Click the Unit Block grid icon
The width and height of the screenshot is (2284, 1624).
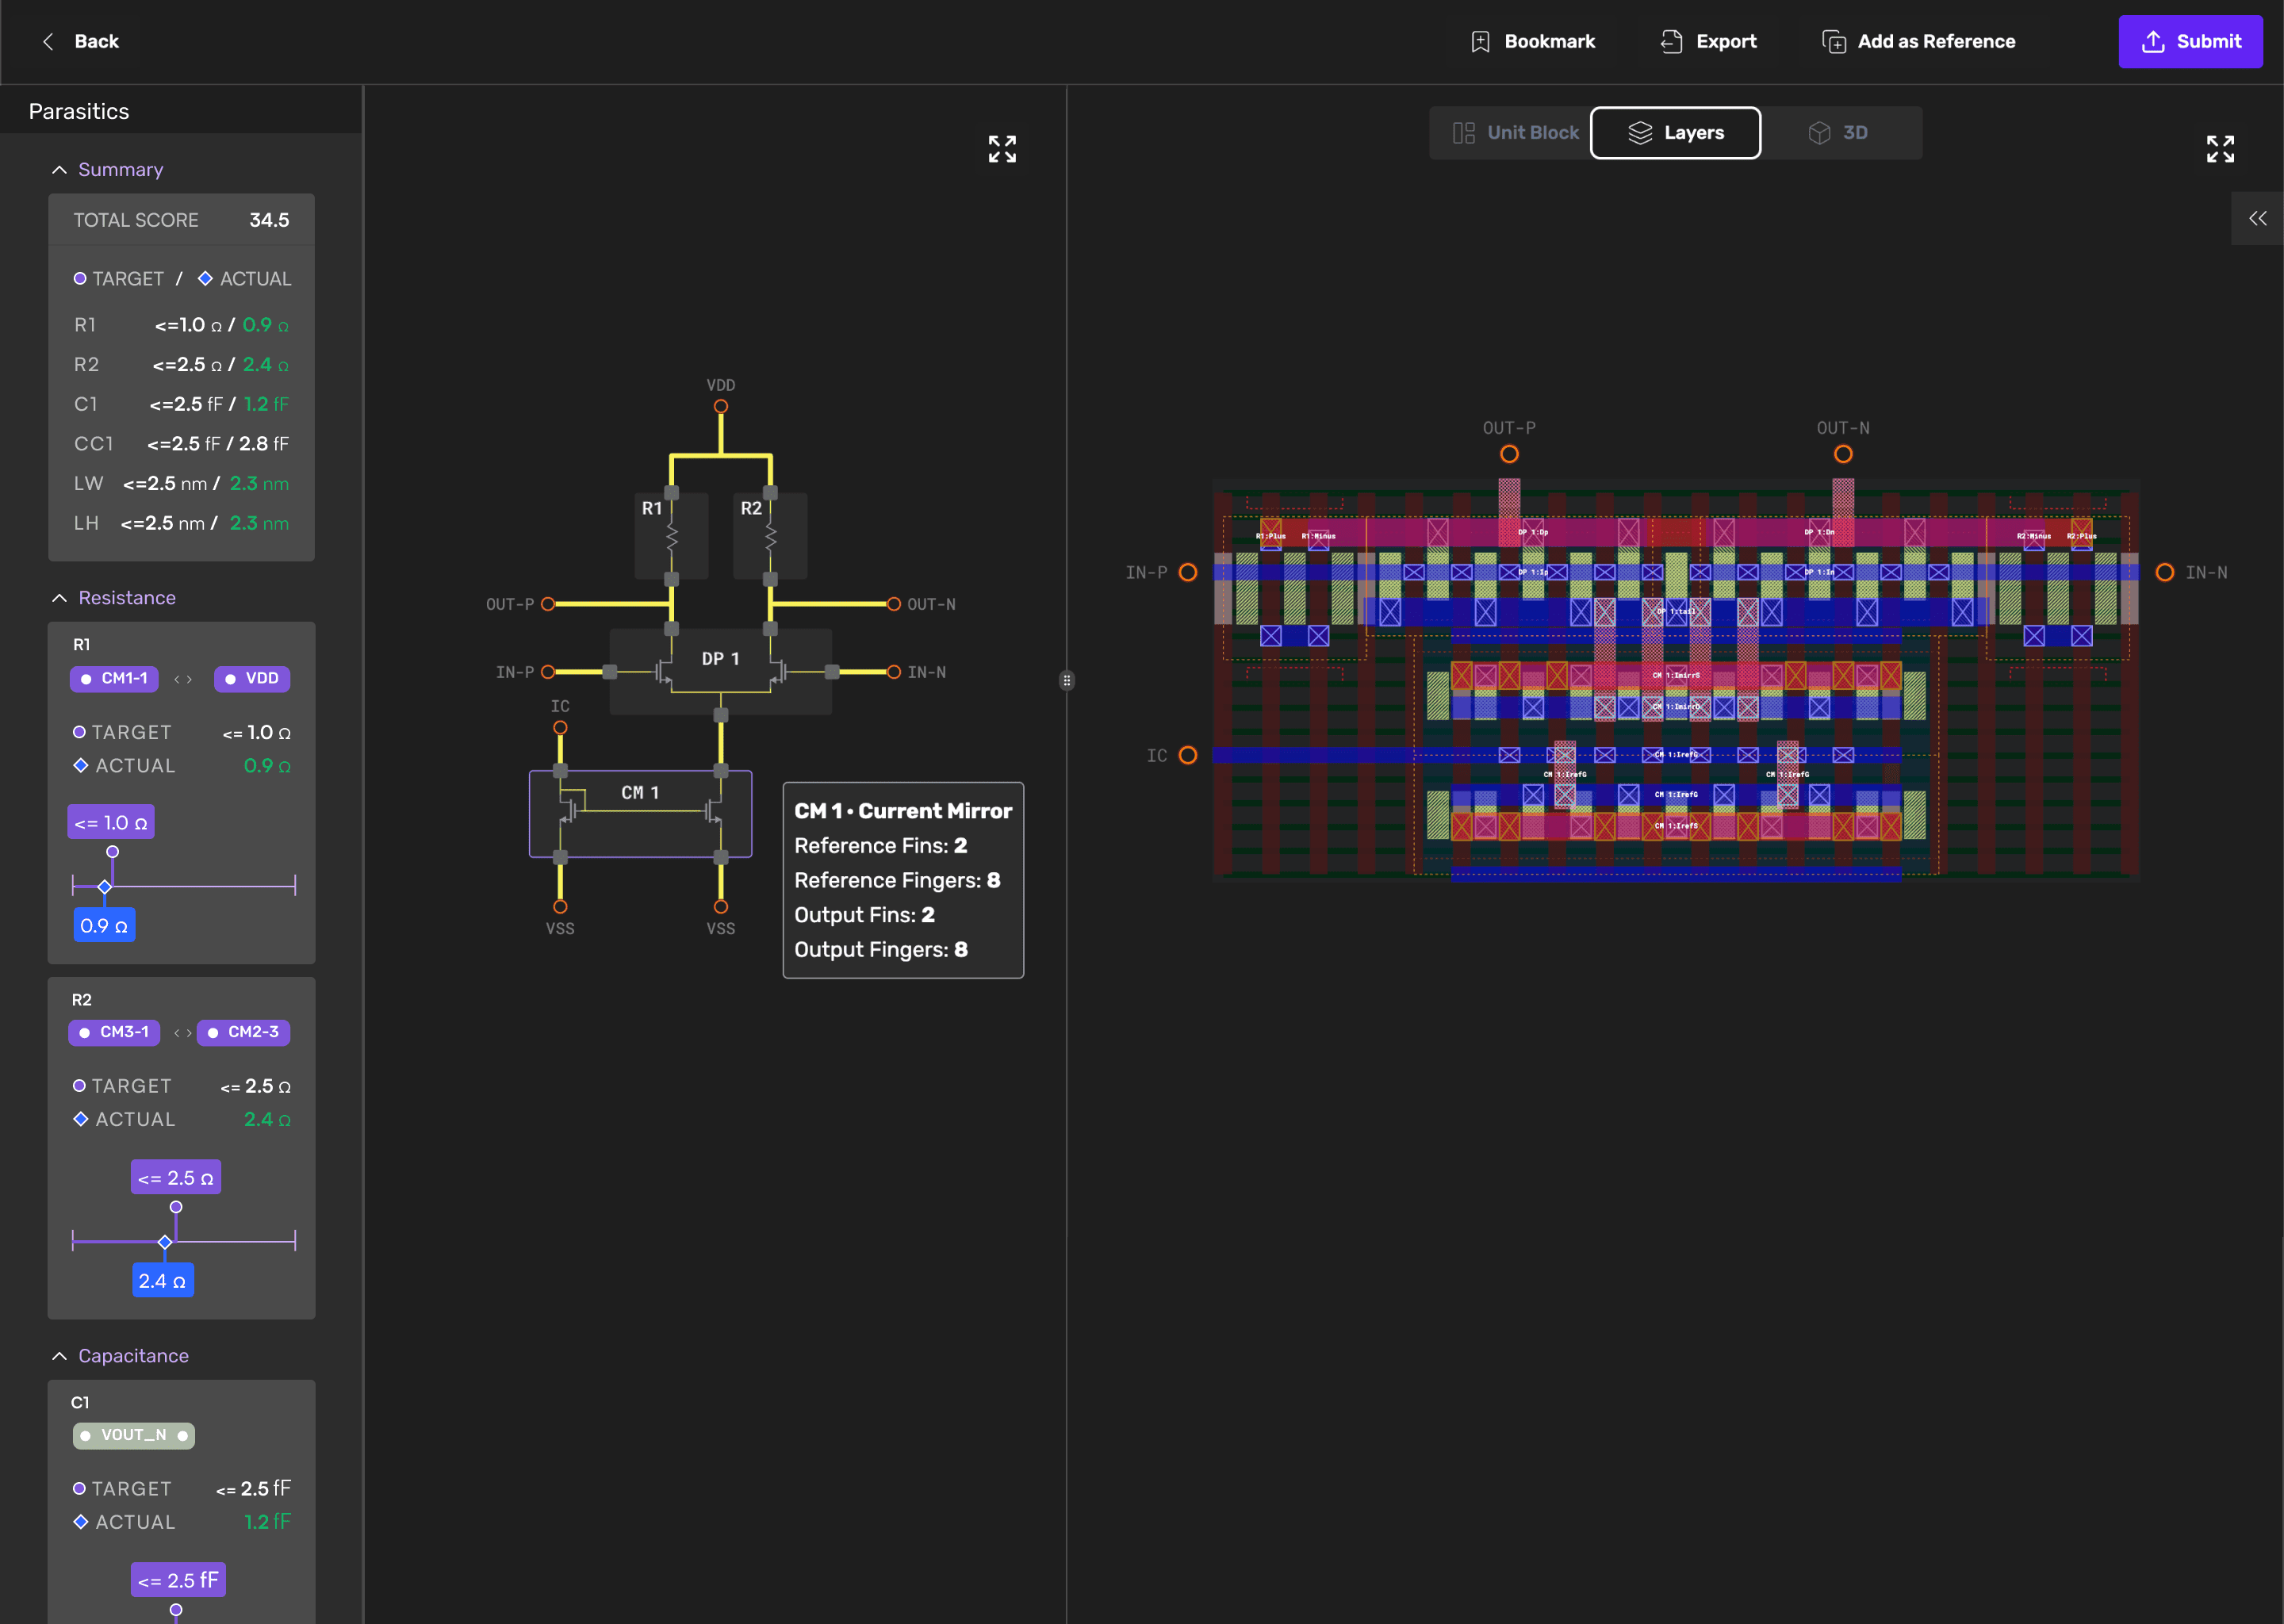coord(1463,133)
